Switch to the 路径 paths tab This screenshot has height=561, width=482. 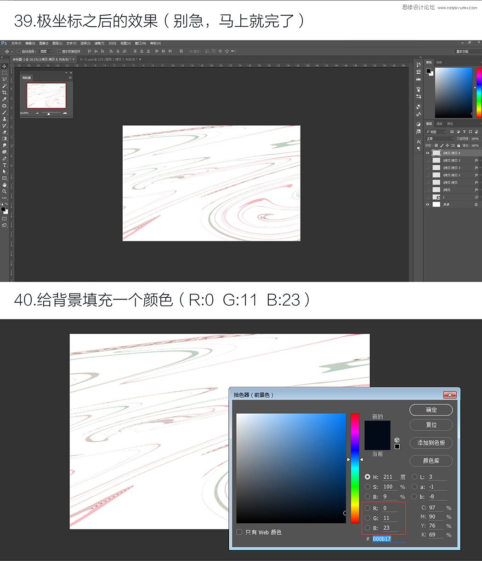pyautogui.click(x=450, y=123)
